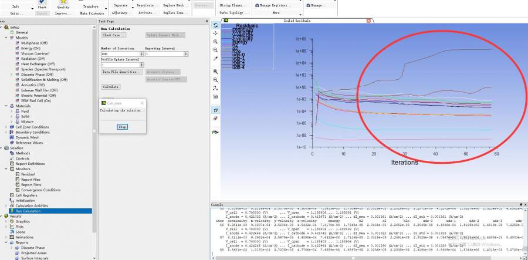
Task: Click the refresh view icon beside graph
Action: 215,25
